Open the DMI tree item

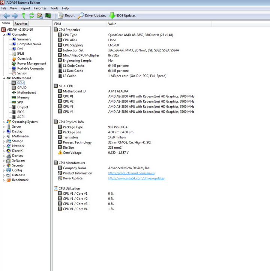20,49
